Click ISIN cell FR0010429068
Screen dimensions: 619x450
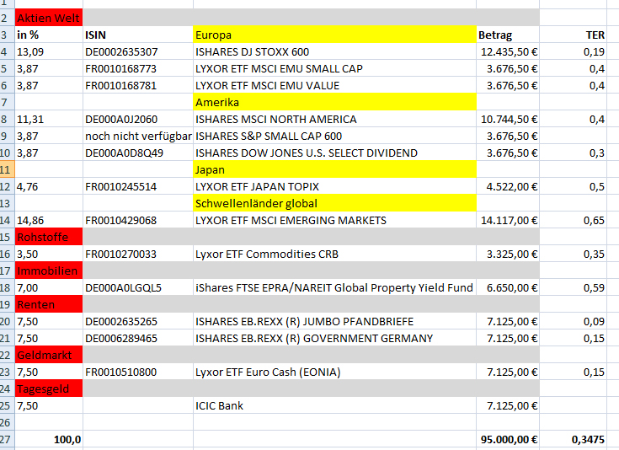(138, 221)
